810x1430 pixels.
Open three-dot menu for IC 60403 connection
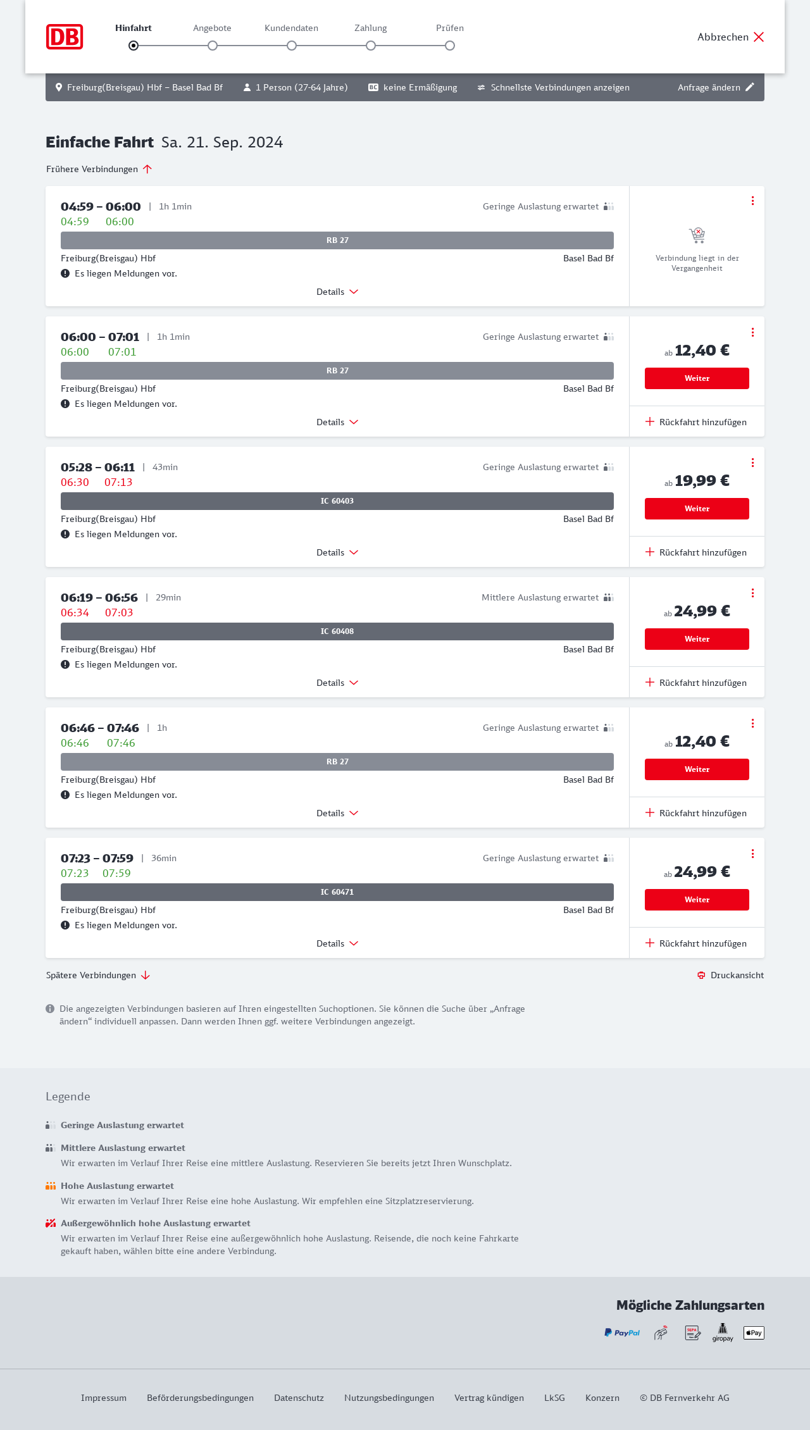752,463
